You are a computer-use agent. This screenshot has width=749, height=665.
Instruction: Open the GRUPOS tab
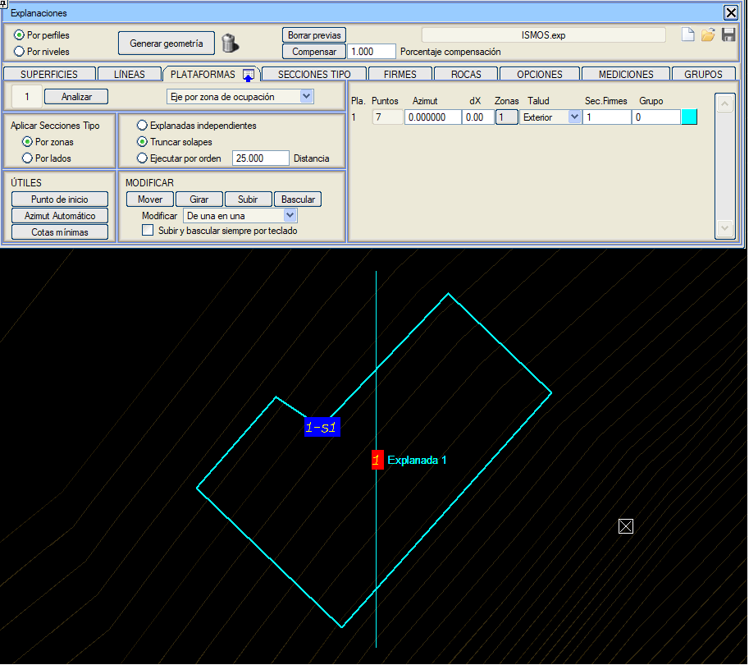click(x=704, y=74)
